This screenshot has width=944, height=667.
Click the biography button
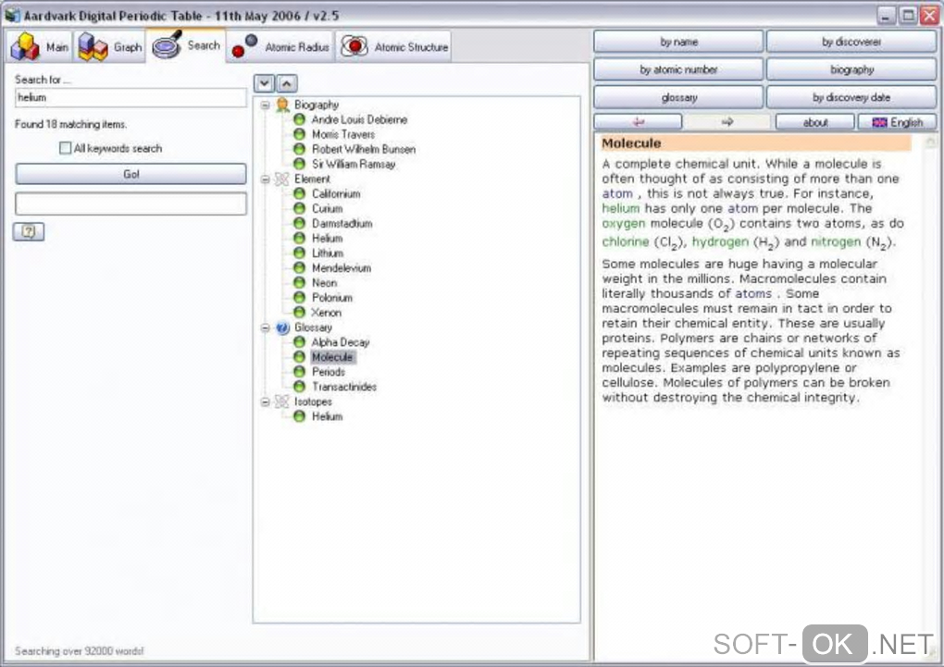pyautogui.click(x=851, y=69)
